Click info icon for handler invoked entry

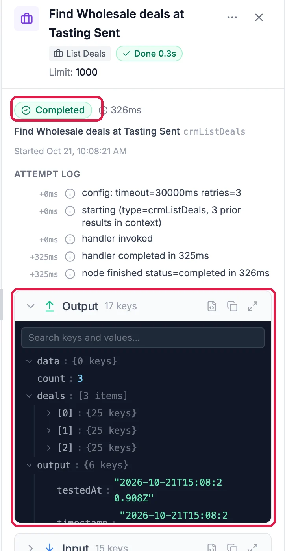[70, 239]
